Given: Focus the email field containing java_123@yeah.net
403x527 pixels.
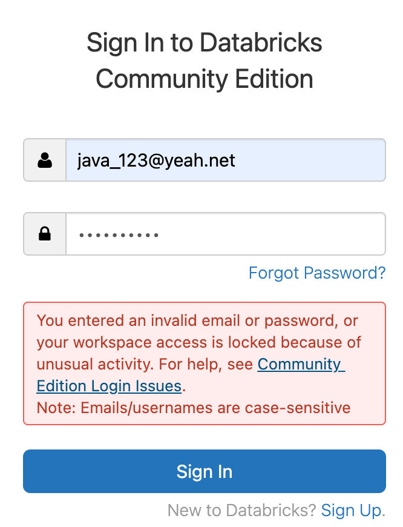Looking at the screenshot, I should pos(224,161).
